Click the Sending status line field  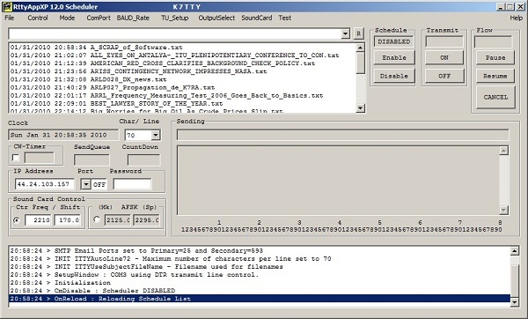pos(343,135)
